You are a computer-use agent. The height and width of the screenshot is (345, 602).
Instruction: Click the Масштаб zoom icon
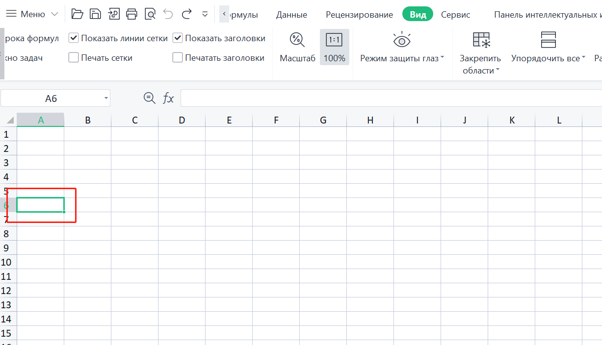(x=297, y=40)
